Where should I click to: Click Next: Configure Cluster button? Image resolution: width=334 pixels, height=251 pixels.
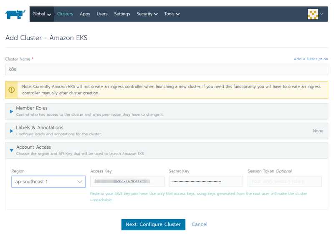click(153, 224)
